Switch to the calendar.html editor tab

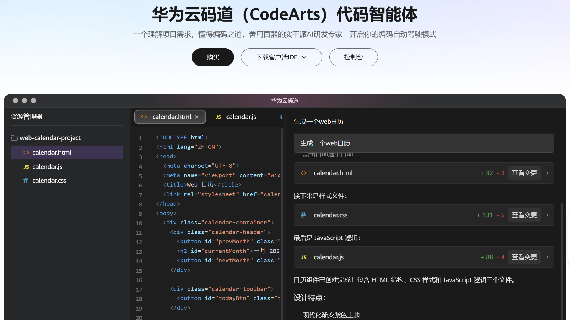pos(170,117)
